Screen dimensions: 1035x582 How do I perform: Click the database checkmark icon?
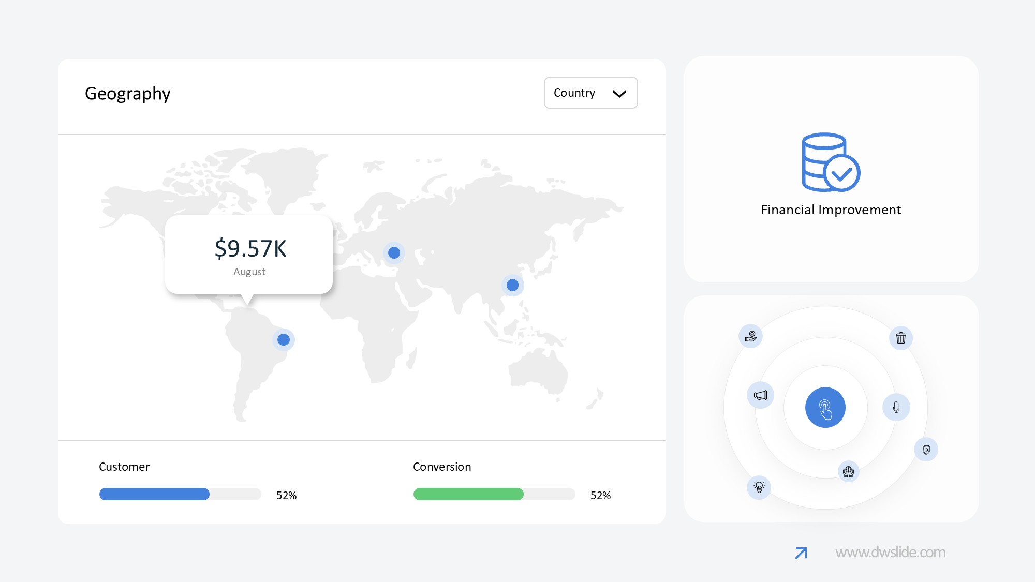click(x=830, y=162)
